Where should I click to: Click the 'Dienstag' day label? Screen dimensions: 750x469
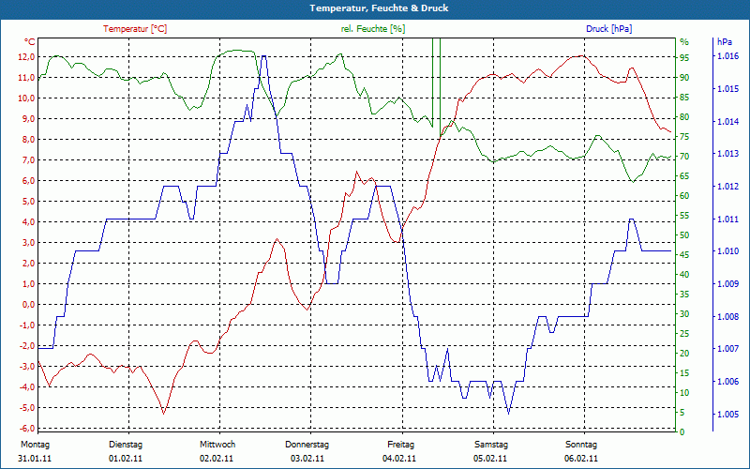tap(126, 445)
